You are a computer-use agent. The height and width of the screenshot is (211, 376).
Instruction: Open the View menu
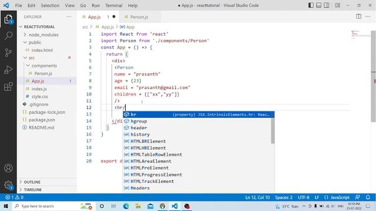[x=69, y=5]
